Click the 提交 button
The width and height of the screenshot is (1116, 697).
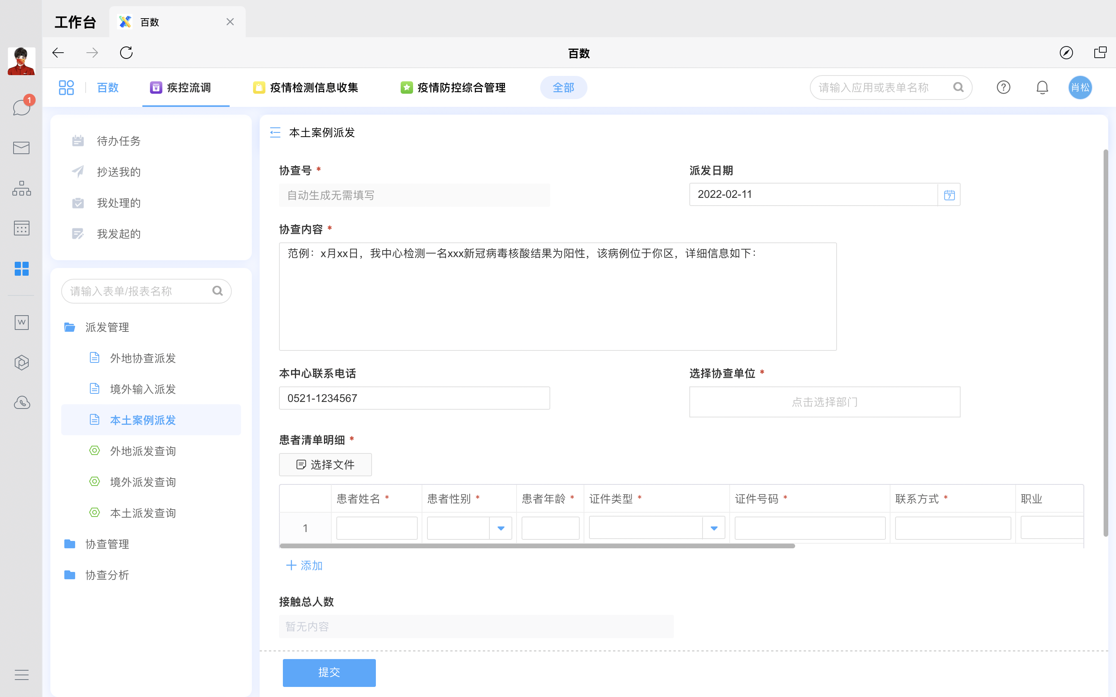329,673
